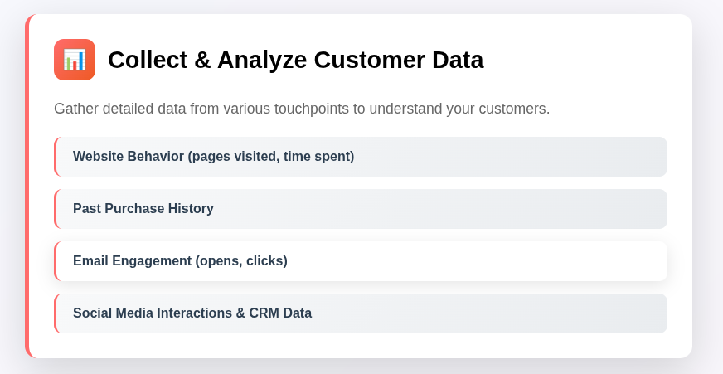Click empty right side of Past Purchase History row
The height and width of the screenshot is (374, 723).
click(x=507, y=209)
